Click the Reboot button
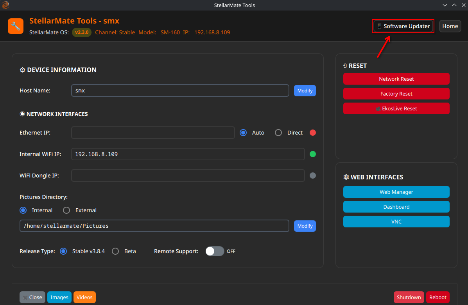The width and height of the screenshot is (468, 305). pos(438,297)
